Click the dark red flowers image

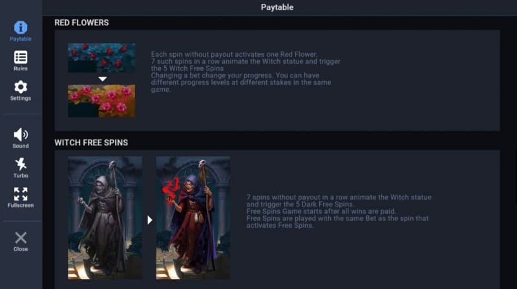pos(101,58)
